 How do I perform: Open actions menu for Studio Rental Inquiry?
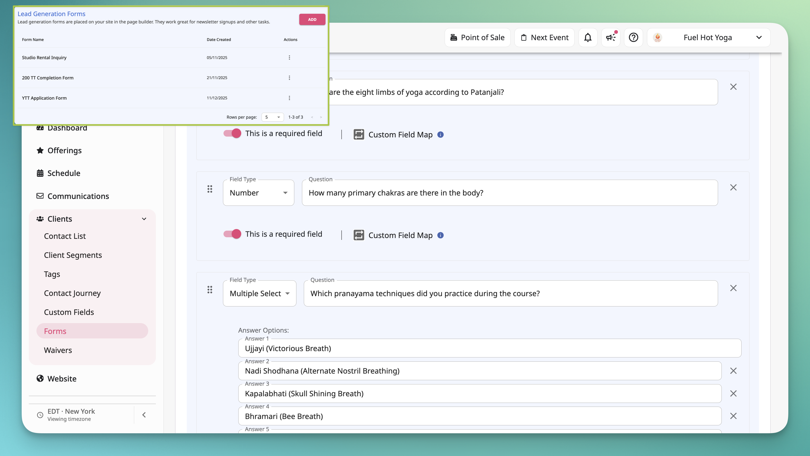pos(289,58)
